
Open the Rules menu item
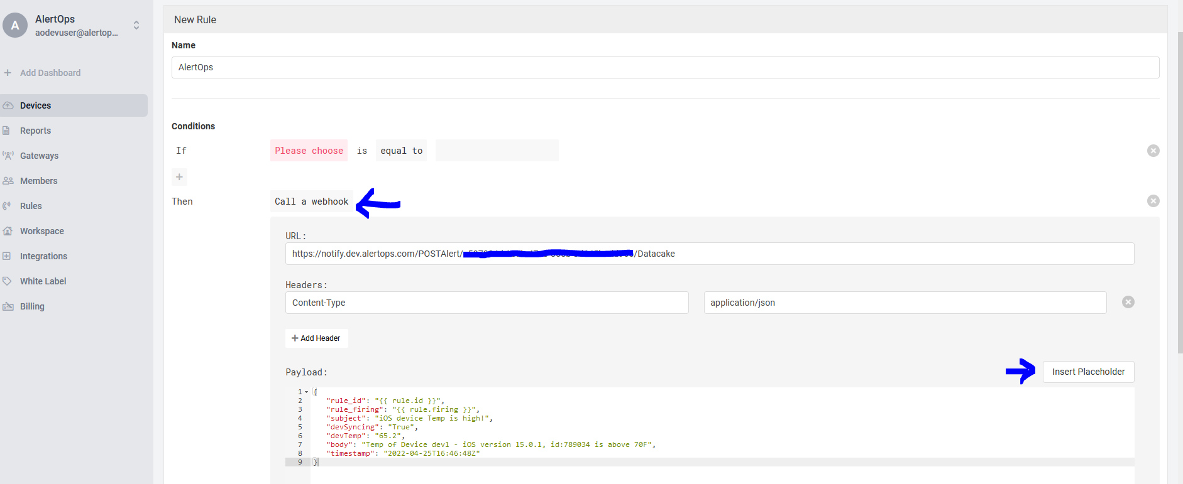pyautogui.click(x=31, y=206)
